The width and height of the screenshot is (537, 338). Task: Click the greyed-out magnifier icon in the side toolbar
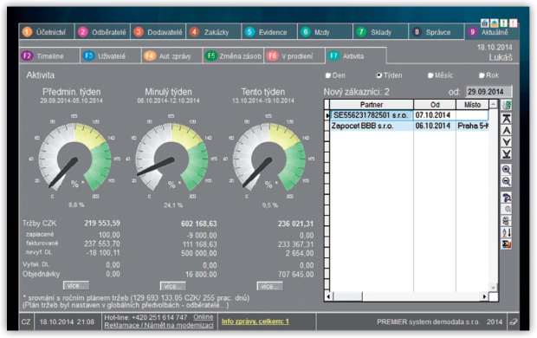click(507, 209)
